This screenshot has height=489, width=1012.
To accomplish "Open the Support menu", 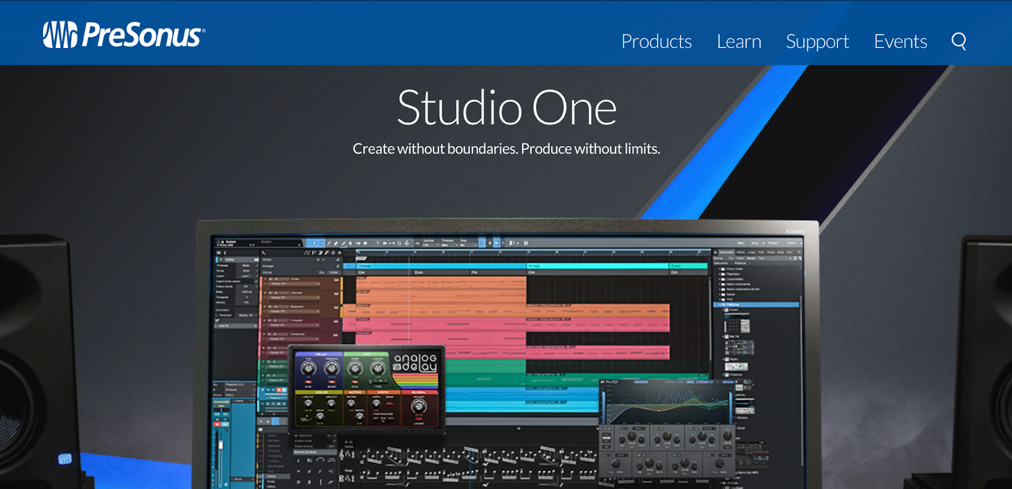I will tap(817, 42).
